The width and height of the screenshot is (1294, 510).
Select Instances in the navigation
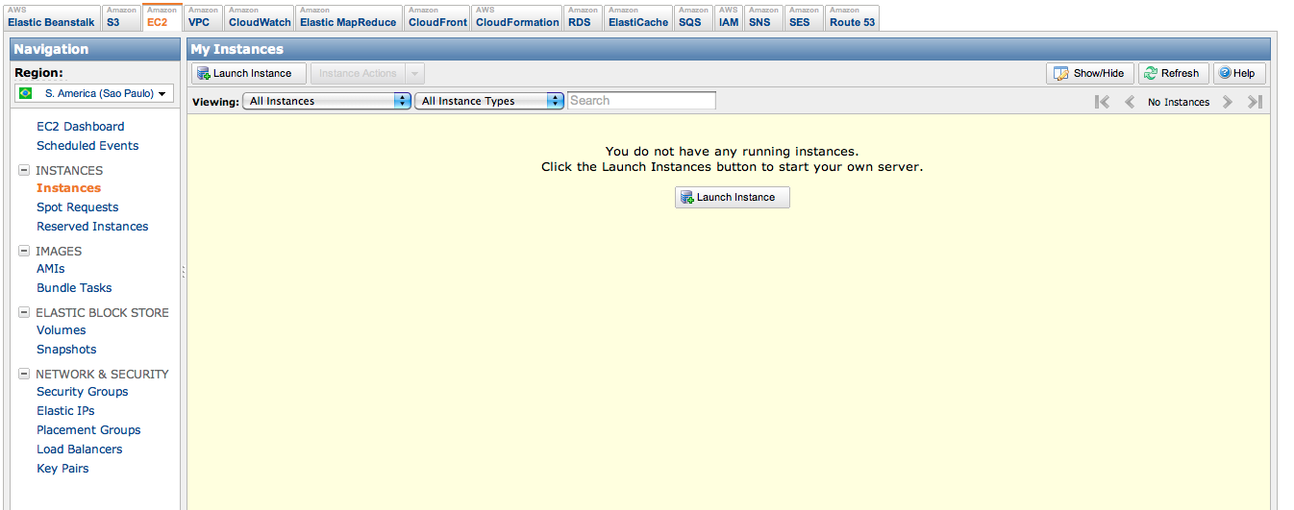click(68, 187)
